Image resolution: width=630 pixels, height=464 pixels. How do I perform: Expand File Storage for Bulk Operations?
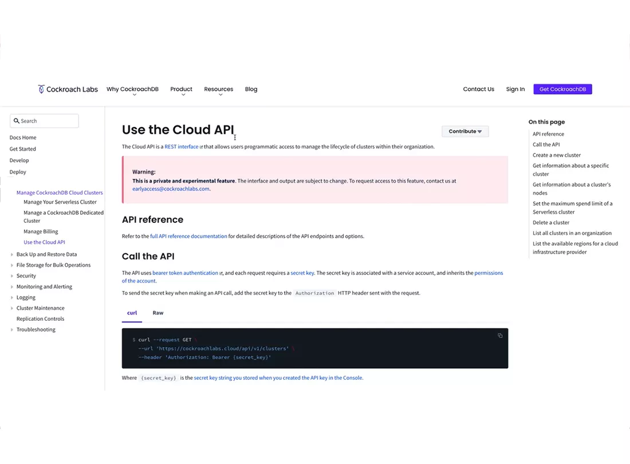point(11,265)
